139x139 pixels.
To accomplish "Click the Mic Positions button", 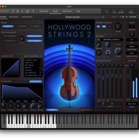I will pyautogui.click(x=87, y=110).
